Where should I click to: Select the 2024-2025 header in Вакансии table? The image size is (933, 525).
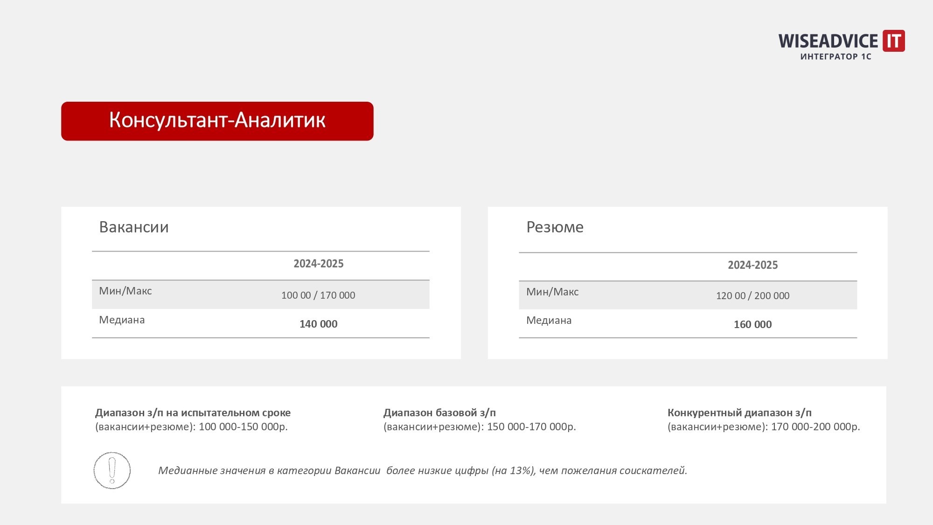pos(319,264)
